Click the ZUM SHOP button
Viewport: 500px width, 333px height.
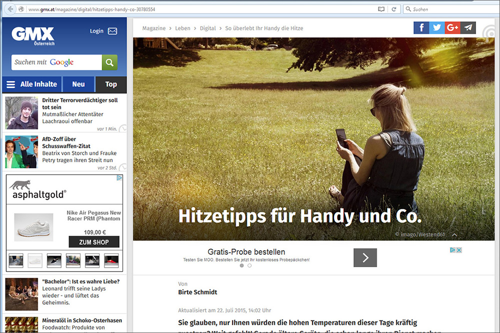94,242
